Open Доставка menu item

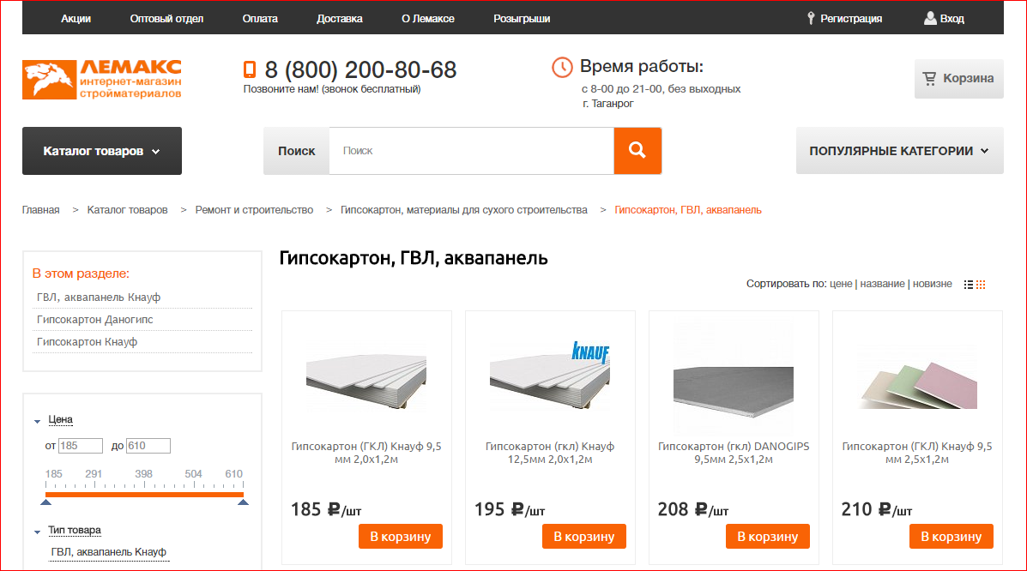click(339, 18)
